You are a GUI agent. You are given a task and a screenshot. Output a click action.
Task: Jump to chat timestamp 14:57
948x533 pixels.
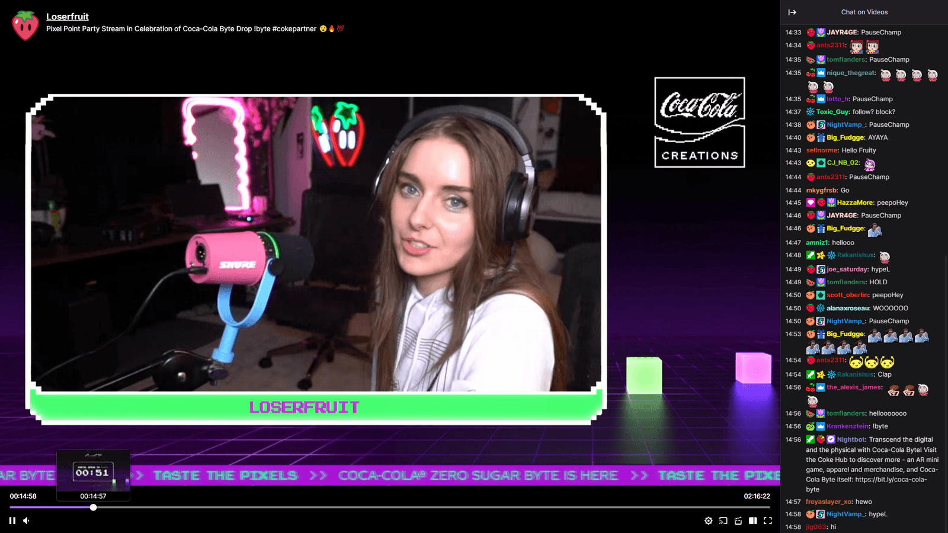click(793, 502)
